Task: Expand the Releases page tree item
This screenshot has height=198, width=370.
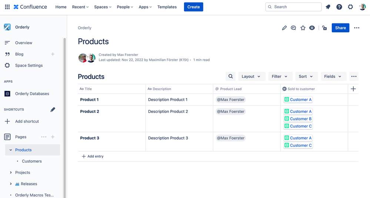Action: click(x=11, y=184)
